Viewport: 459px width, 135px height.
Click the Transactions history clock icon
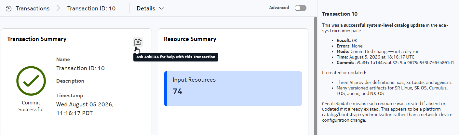click(x=9, y=8)
